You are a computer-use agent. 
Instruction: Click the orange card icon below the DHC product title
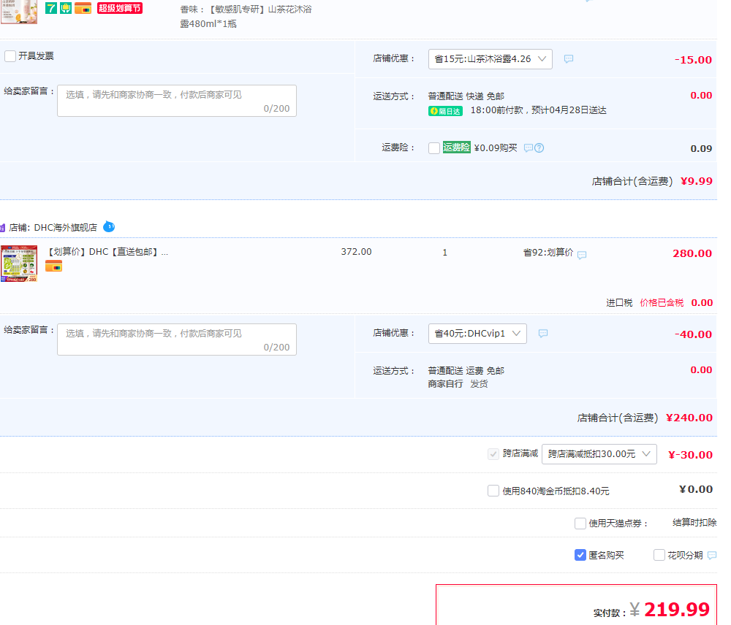tap(53, 267)
